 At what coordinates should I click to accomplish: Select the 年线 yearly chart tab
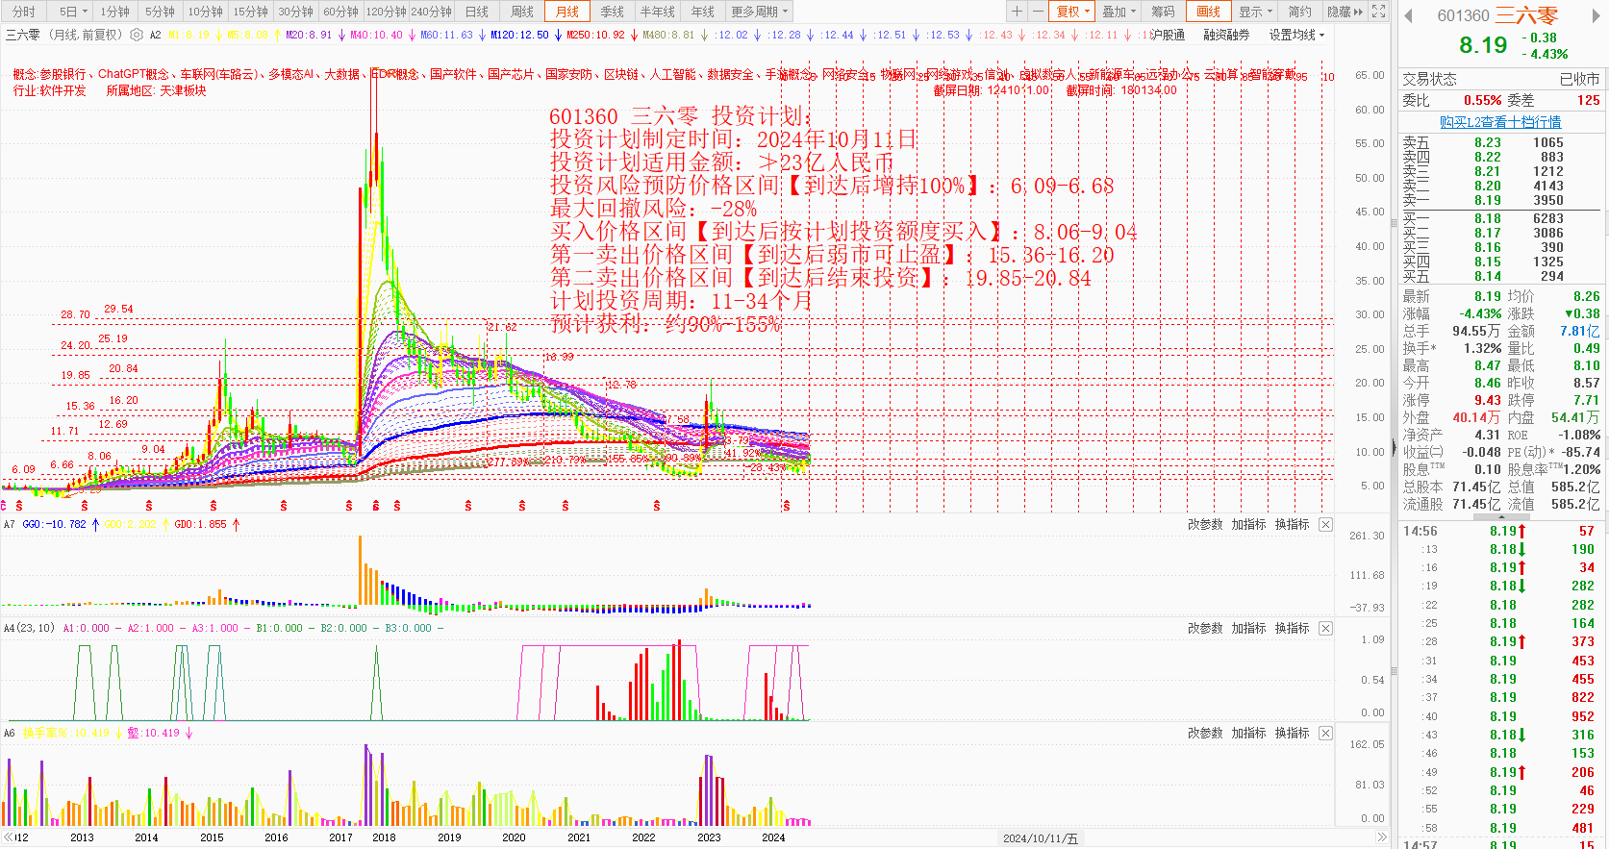[703, 12]
